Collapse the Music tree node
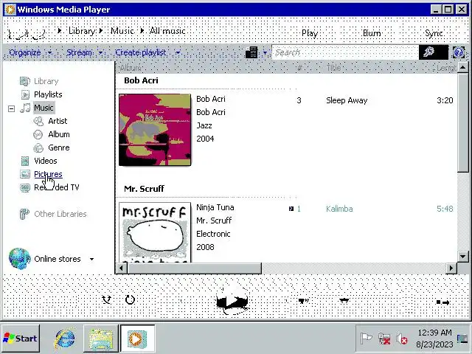 (x=12, y=108)
